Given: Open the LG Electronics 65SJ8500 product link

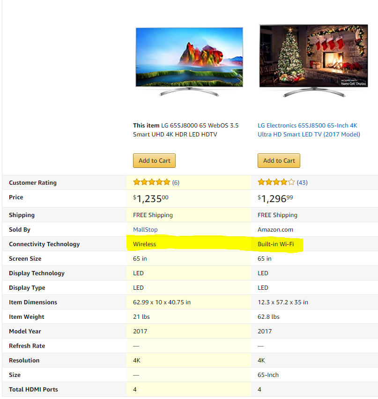Looking at the screenshot, I should [x=309, y=130].
